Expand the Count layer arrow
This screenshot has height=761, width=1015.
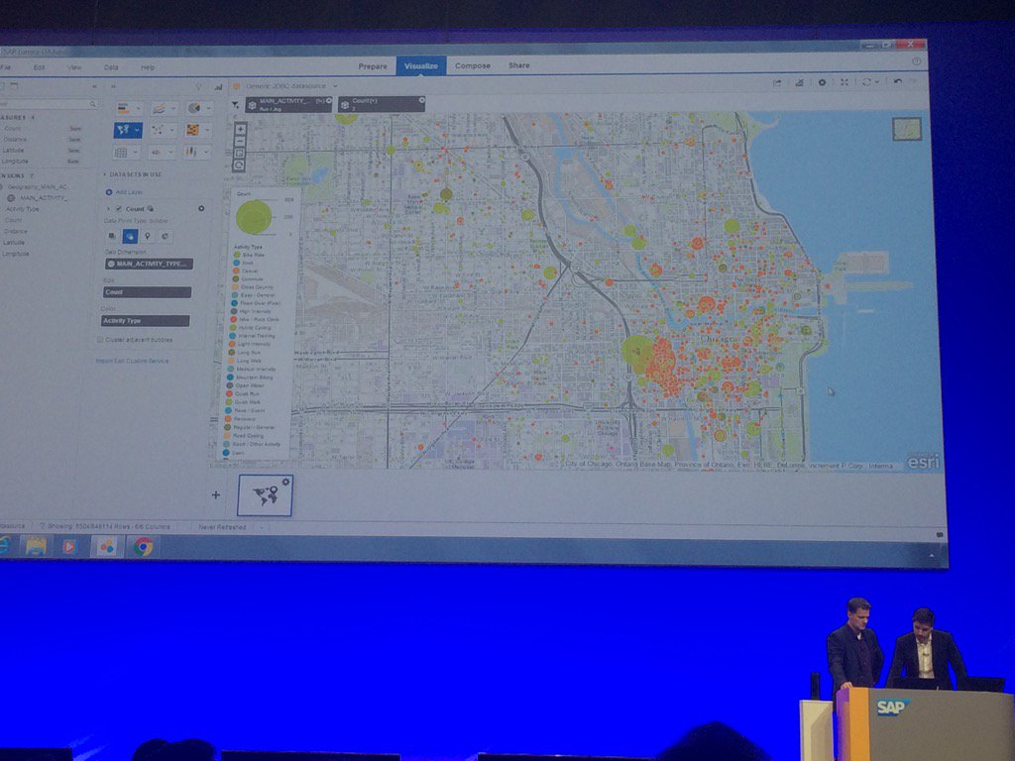point(108,209)
